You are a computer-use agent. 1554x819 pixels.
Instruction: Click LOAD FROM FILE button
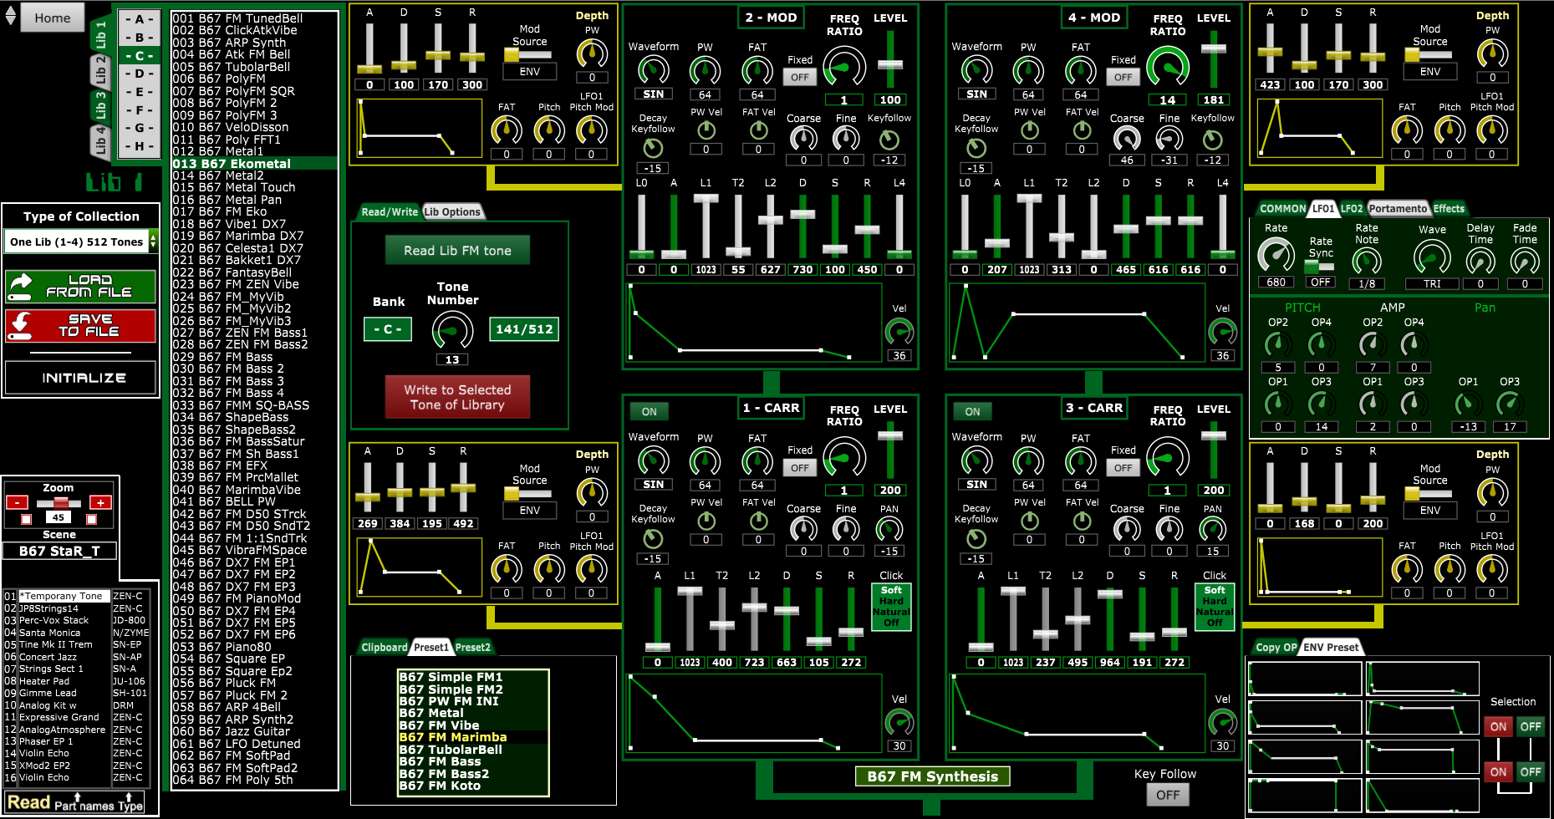click(x=81, y=287)
